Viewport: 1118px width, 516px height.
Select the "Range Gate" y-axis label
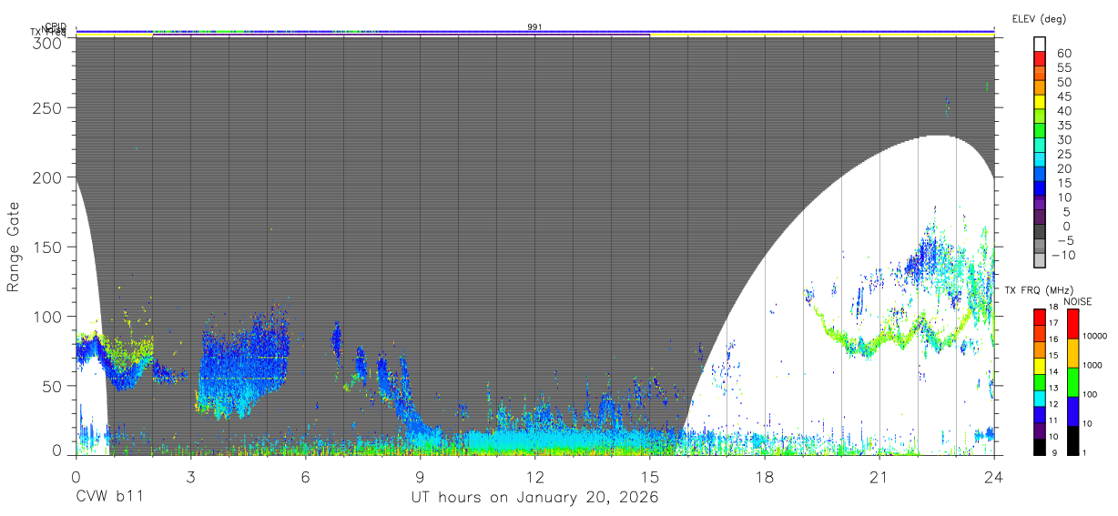coord(14,248)
